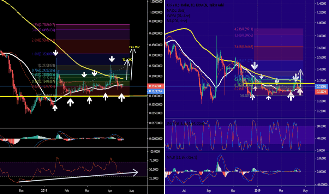The image size is (329, 194).
Task: Click the 25.0000 RSI scale value
Action: (154, 178)
